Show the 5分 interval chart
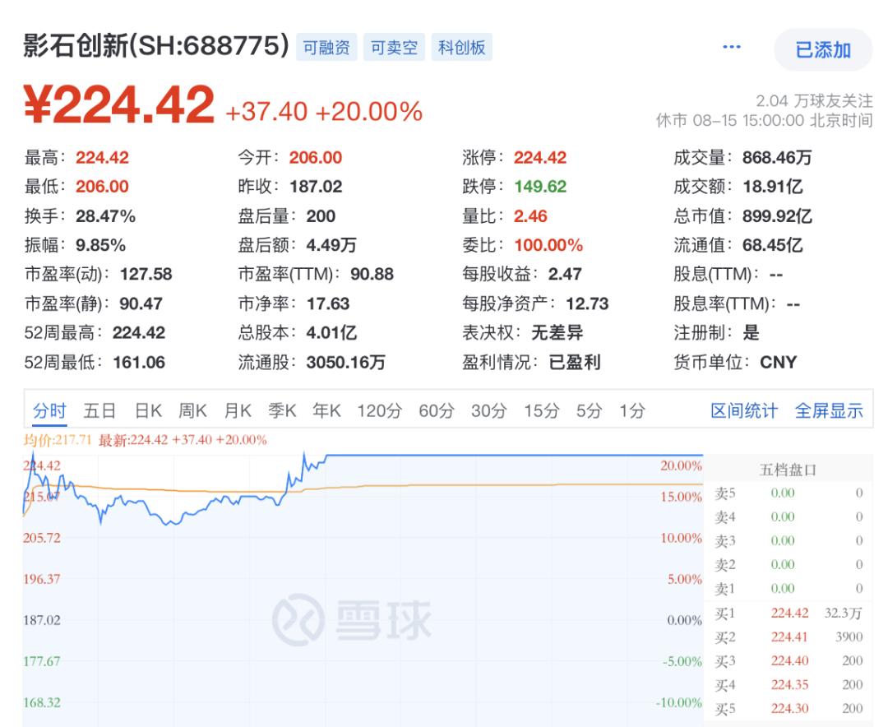888x727 pixels. 589,410
